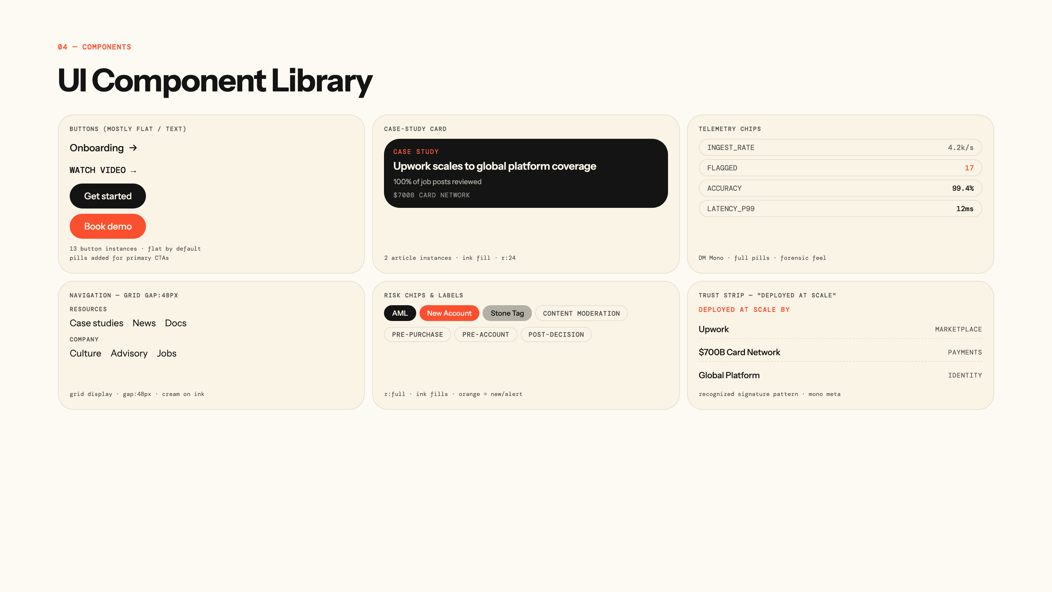Screen dimensions: 1052x592
Task: Click the orange New Account chip
Action: click(449, 313)
